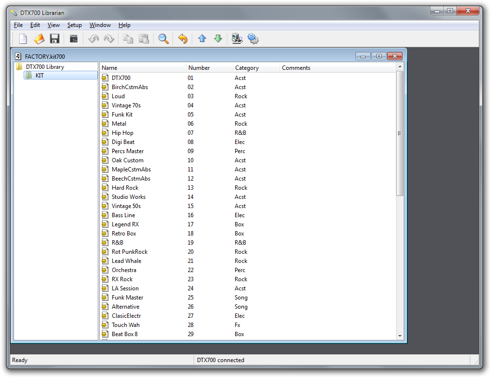The width and height of the screenshot is (491, 378).
Task: Click the magnifying glass search icon
Action: tap(163, 39)
